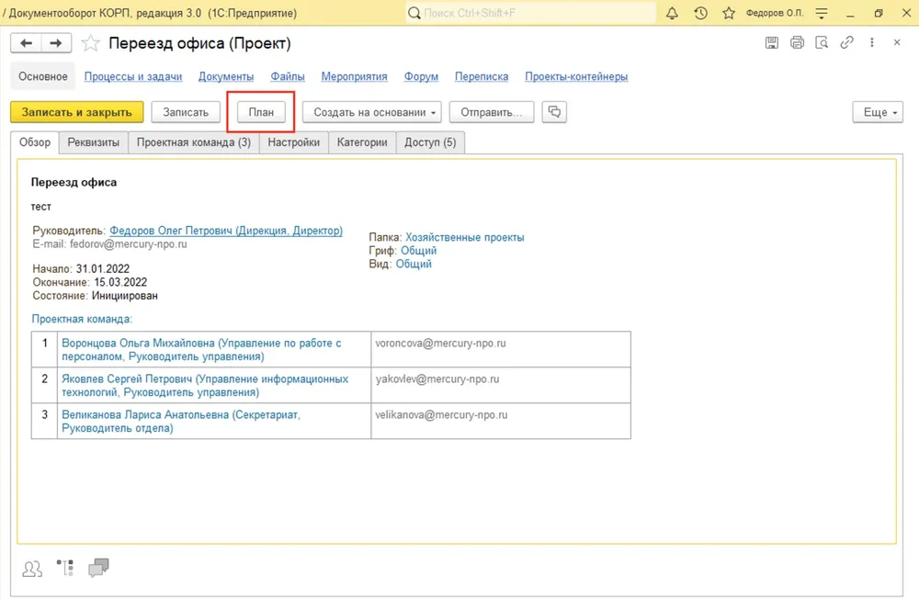Click the discussions icon button in toolbar
The width and height of the screenshot is (919, 599).
(554, 112)
